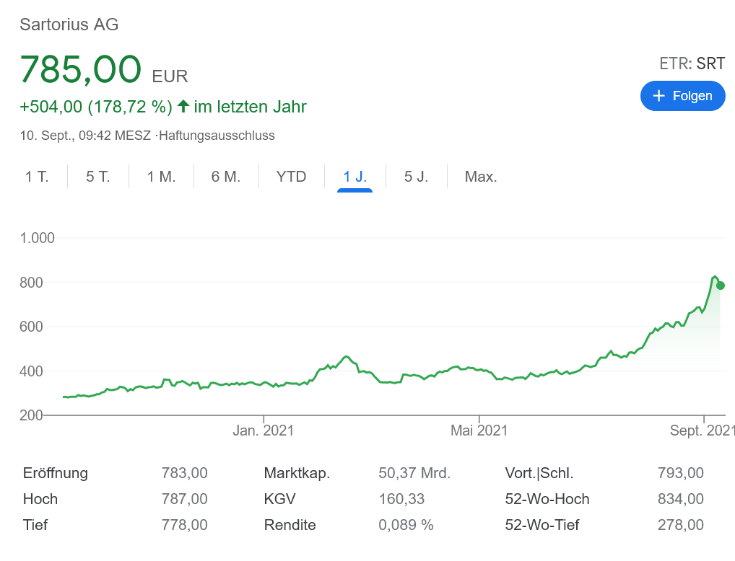Click the current price 785,00
Screen dimensions: 735x561
click(x=80, y=69)
